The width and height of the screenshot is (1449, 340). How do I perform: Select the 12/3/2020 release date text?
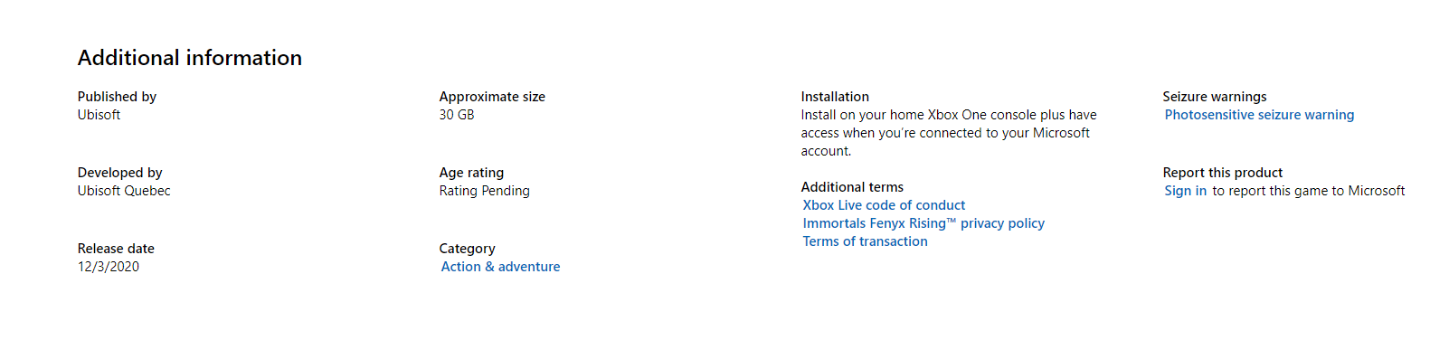(x=109, y=267)
